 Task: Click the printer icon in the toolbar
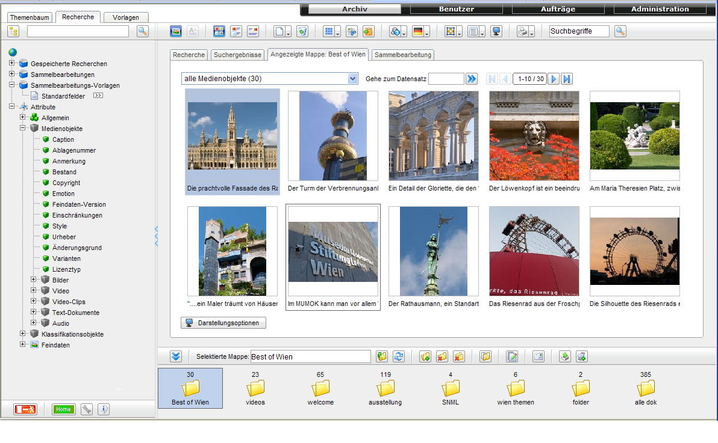pos(523,31)
